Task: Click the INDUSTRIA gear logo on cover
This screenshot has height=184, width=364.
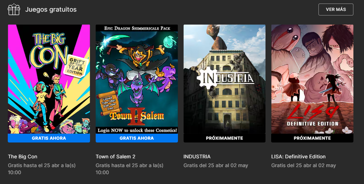Action: click(x=207, y=78)
